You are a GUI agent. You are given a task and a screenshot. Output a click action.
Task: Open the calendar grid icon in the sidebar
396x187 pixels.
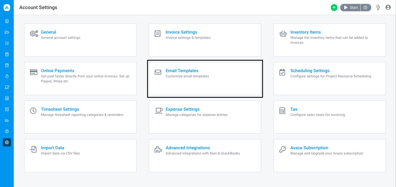point(7,54)
